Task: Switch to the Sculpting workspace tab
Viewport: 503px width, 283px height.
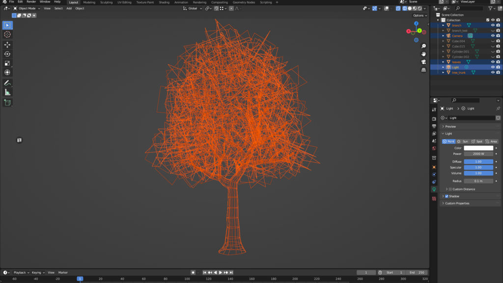Action: [x=106, y=2]
